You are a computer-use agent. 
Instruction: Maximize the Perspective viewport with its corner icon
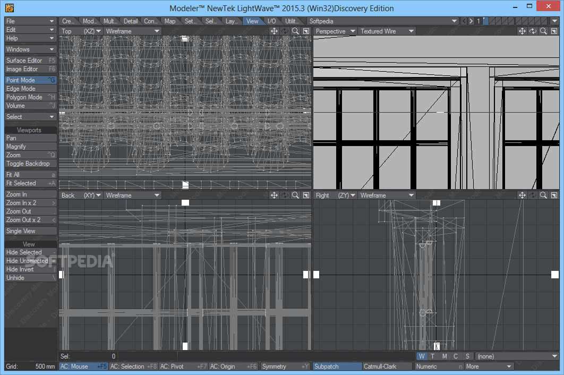(x=554, y=31)
